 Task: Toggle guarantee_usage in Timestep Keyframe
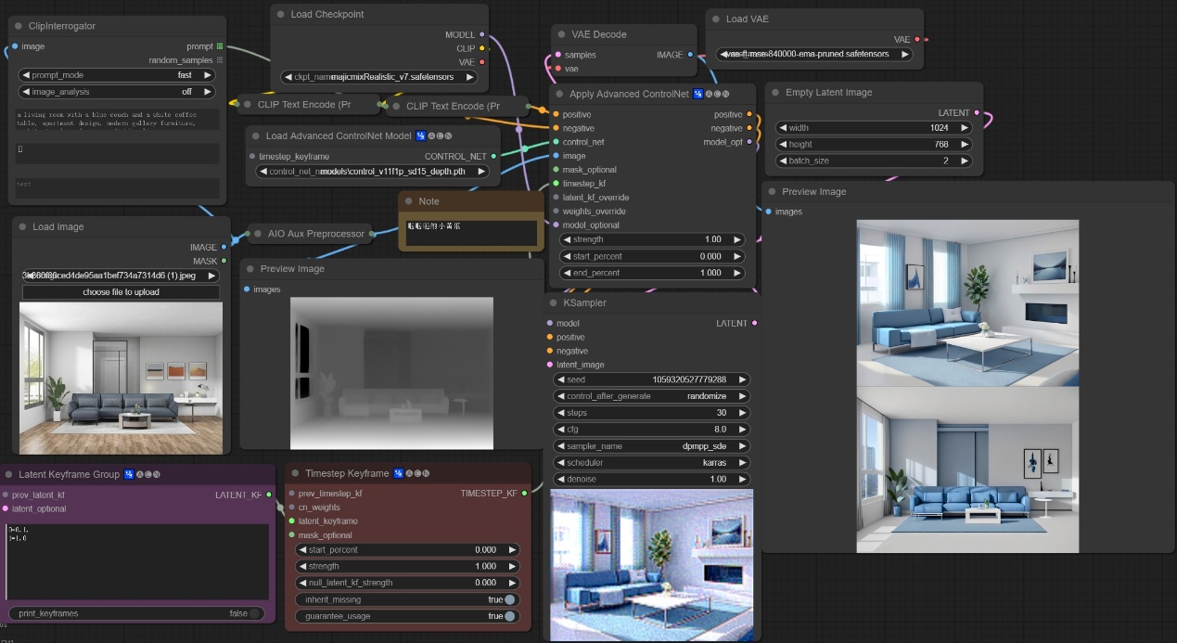pos(509,616)
